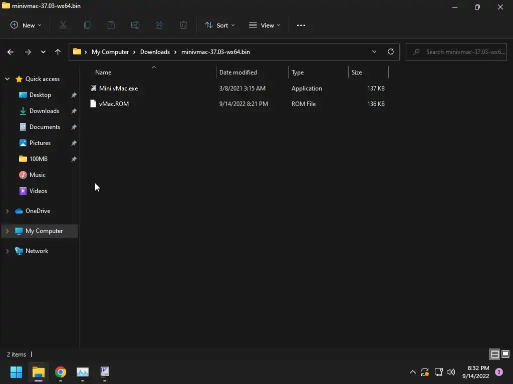This screenshot has width=513, height=384.
Task: Collapse the Quick access tree
Action: pyautogui.click(x=7, y=78)
